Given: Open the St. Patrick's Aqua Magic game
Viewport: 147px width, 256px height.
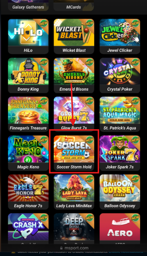Looking at the screenshot, I should point(120,114).
